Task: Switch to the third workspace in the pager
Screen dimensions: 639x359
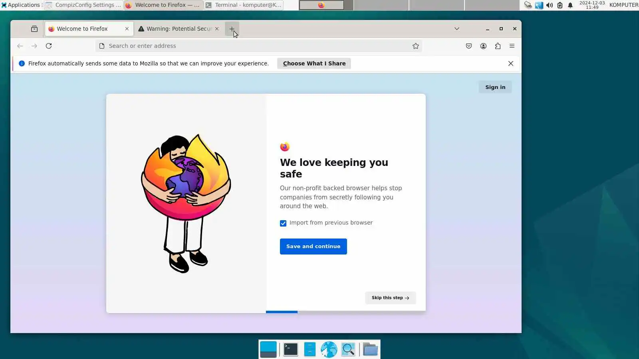Action: click(437, 5)
